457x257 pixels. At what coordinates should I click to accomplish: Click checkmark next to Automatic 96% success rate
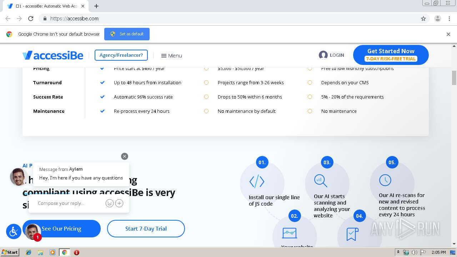click(102, 97)
